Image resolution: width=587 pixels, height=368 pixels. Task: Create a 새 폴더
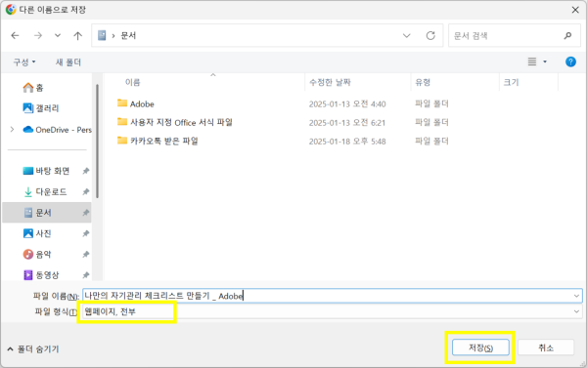[x=68, y=62]
